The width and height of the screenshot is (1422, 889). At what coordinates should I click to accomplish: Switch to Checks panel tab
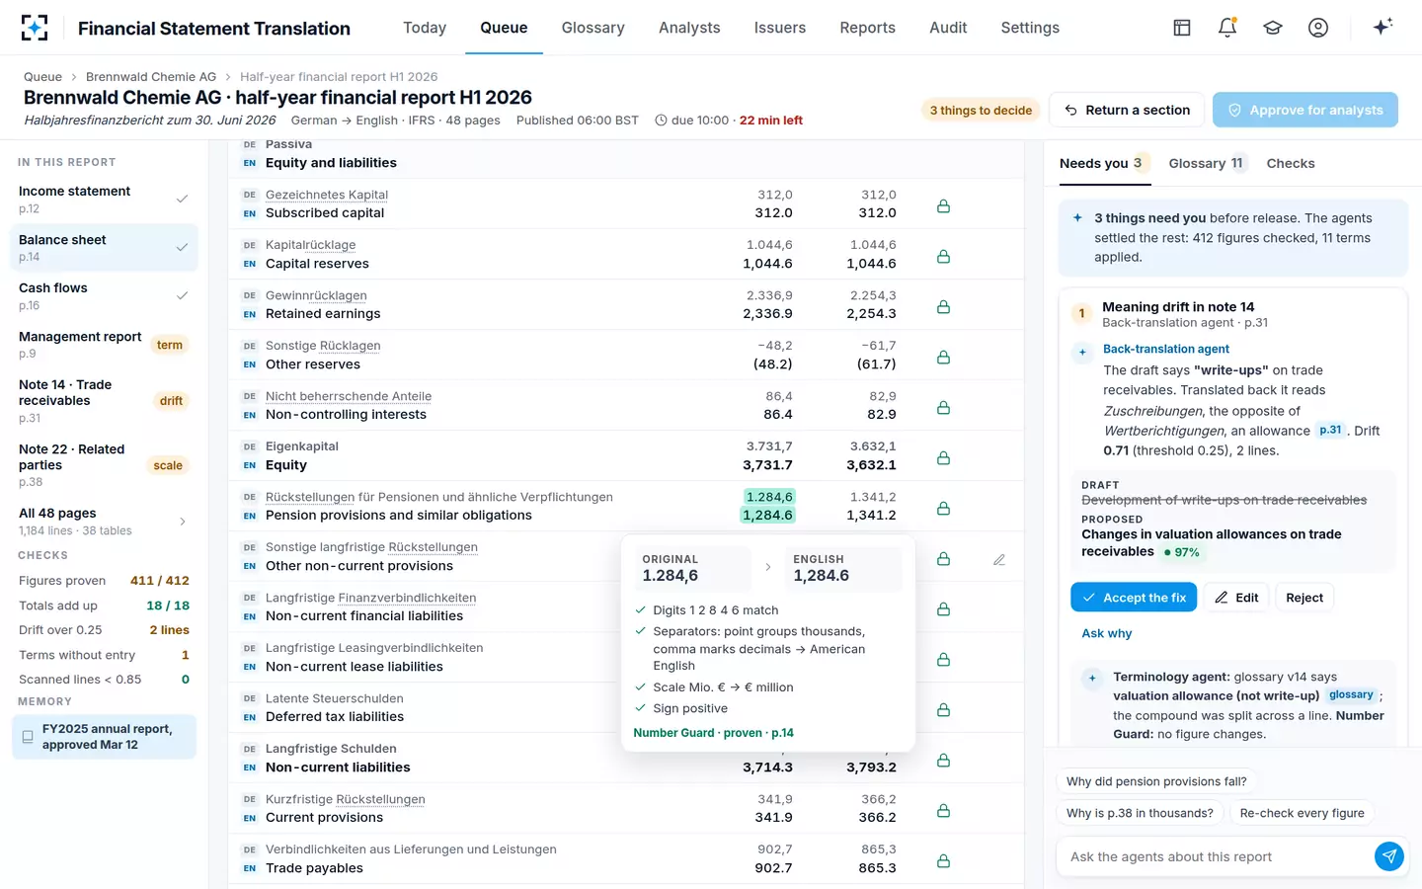click(x=1291, y=163)
